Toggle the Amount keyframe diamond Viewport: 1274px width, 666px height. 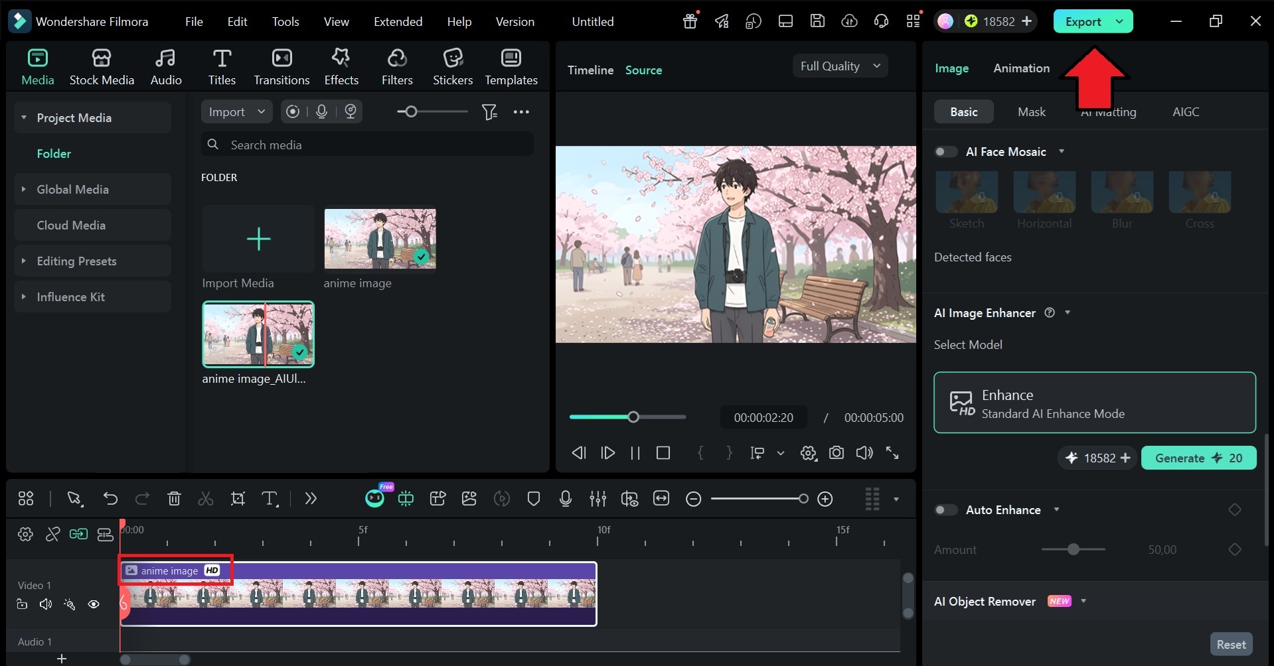click(1235, 549)
